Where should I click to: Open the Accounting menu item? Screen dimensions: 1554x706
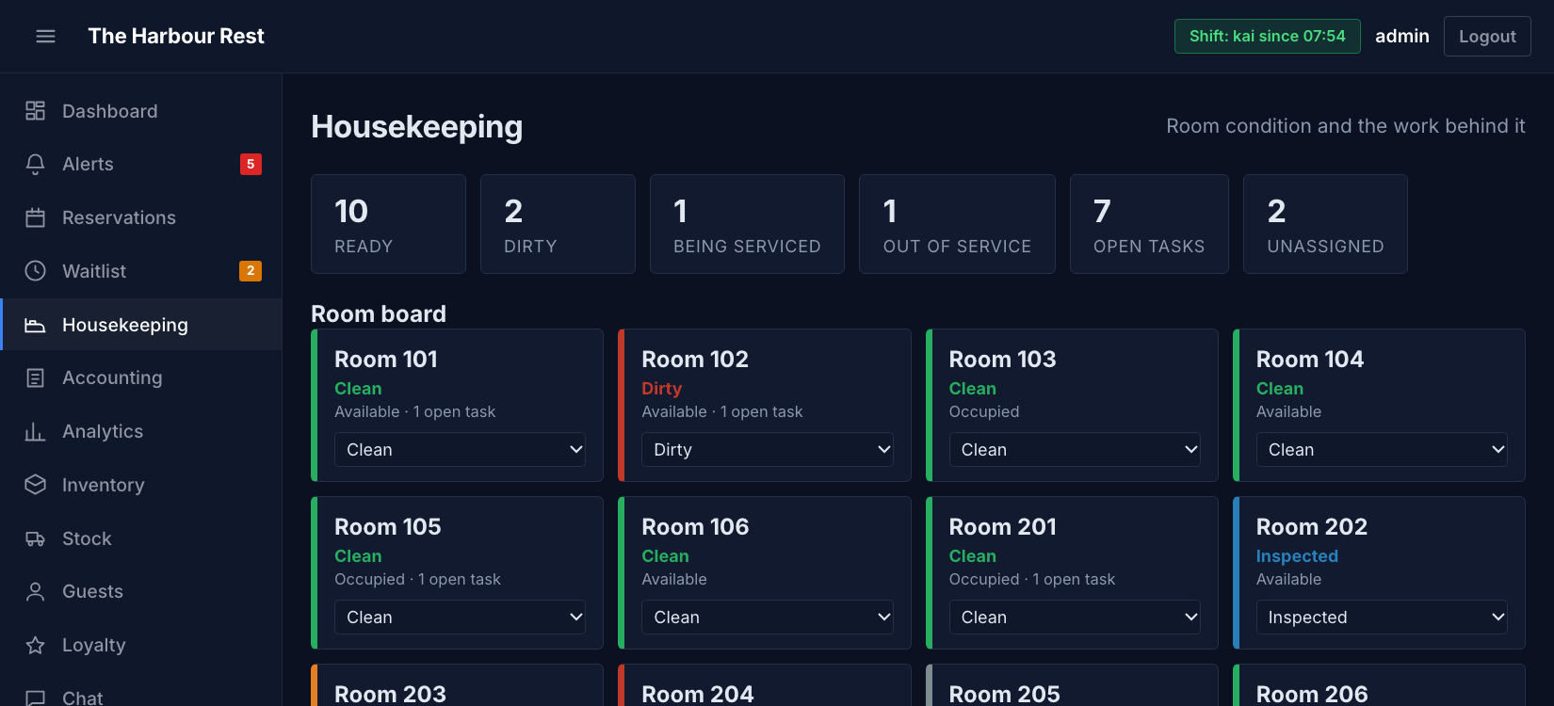click(141, 377)
